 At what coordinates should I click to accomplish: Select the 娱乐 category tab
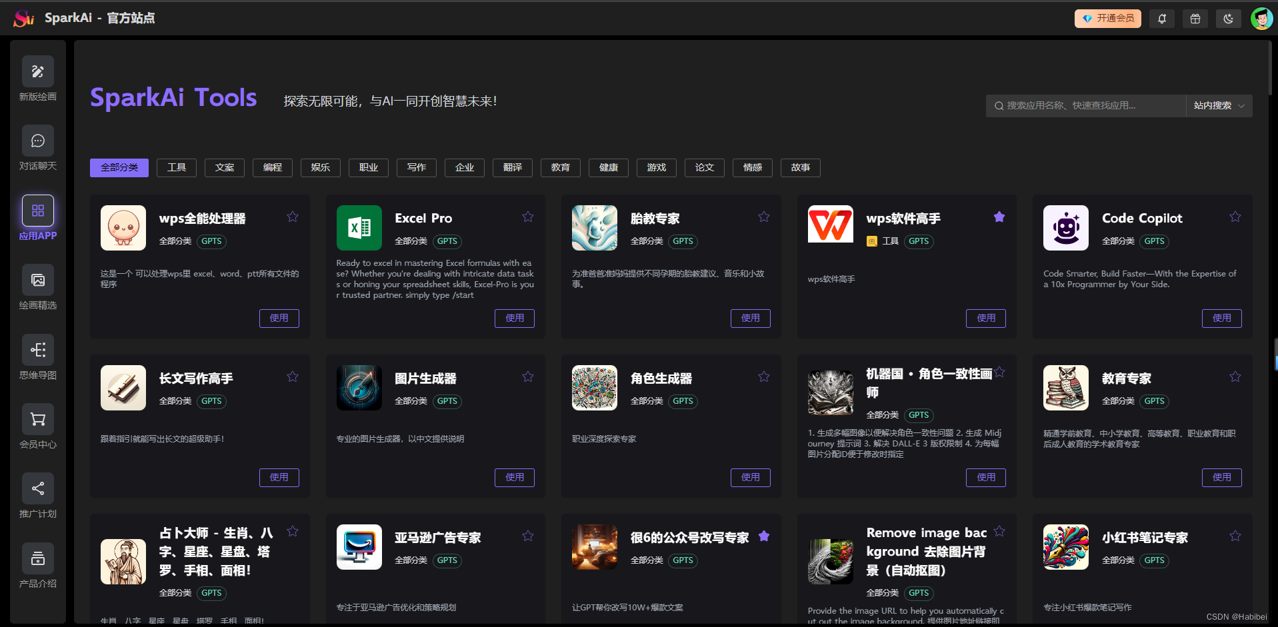[x=321, y=168]
